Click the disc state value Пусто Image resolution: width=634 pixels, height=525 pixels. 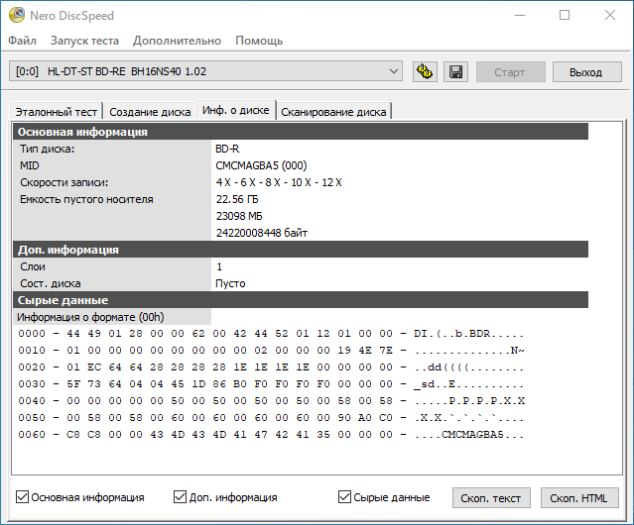click(x=230, y=283)
